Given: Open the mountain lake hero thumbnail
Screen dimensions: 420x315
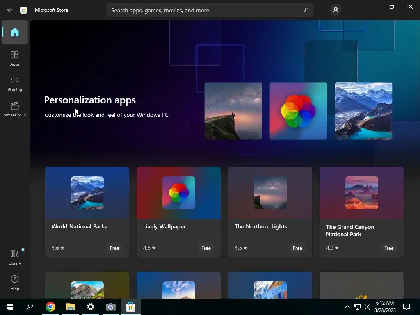Looking at the screenshot, I should tap(363, 111).
